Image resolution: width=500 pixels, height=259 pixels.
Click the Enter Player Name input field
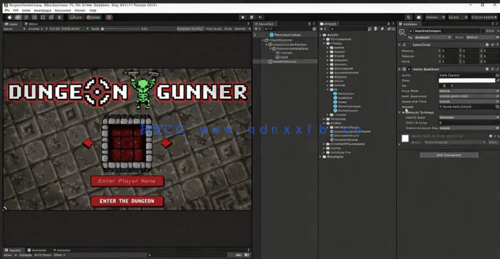click(127, 181)
